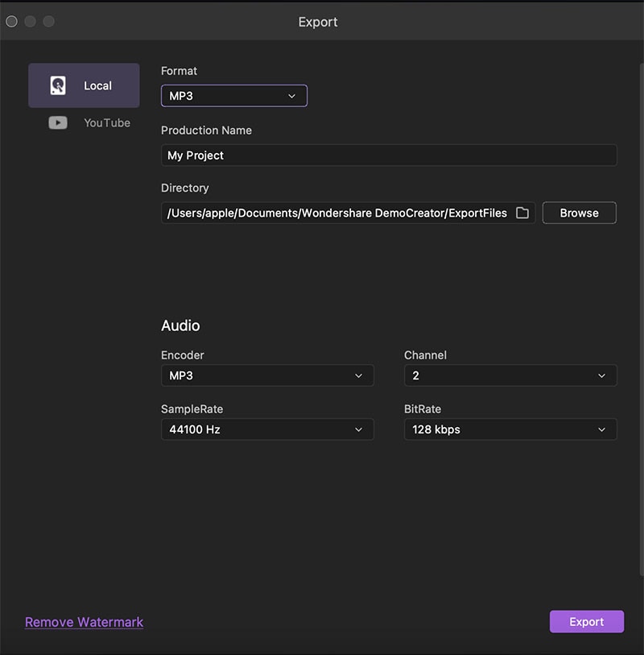Open the BitRate dropdown at 128 kbps
The height and width of the screenshot is (655, 644).
pyautogui.click(x=510, y=429)
